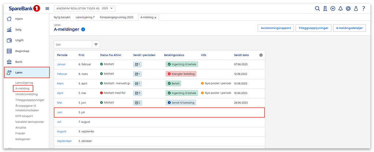Click the notifications bell icon
Viewport: 374px width, 152px height.
click(x=341, y=8)
